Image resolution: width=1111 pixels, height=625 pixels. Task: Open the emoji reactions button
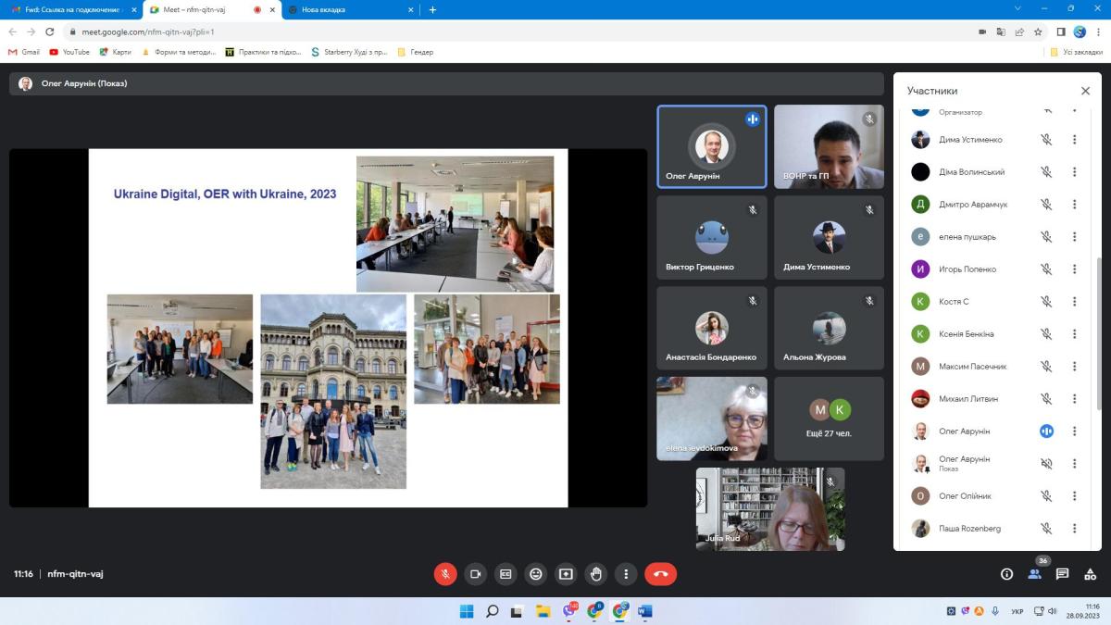(x=535, y=574)
